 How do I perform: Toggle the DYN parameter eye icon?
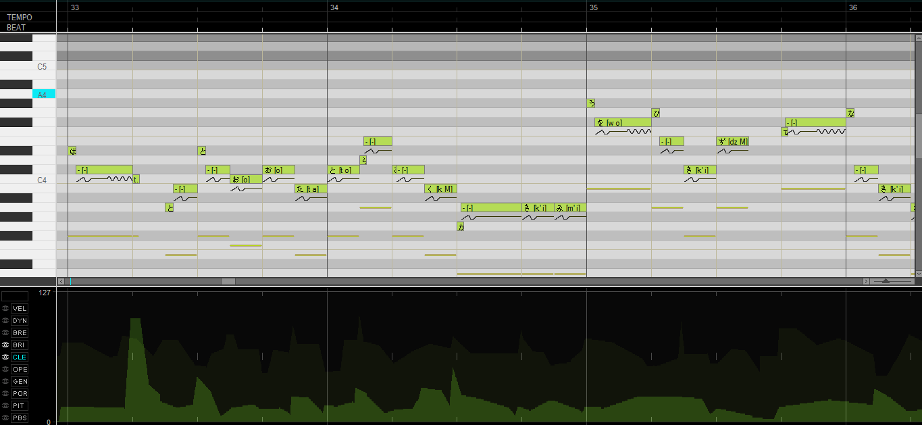pos(5,320)
